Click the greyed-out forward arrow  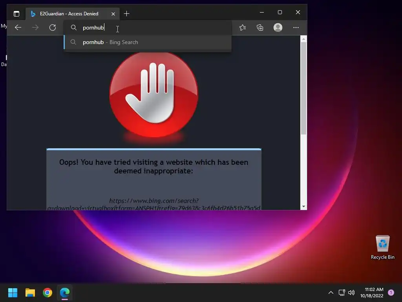point(35,28)
